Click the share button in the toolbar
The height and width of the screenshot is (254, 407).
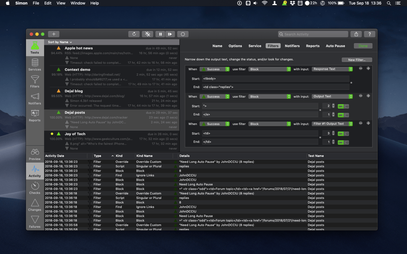pos(356,34)
